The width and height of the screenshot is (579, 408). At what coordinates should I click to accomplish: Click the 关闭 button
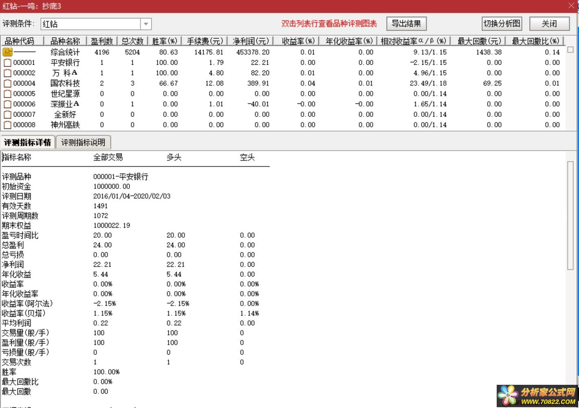(x=549, y=24)
